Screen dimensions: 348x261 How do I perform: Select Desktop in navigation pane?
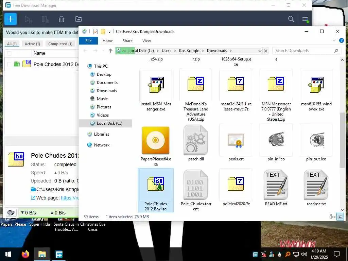[x=104, y=74]
